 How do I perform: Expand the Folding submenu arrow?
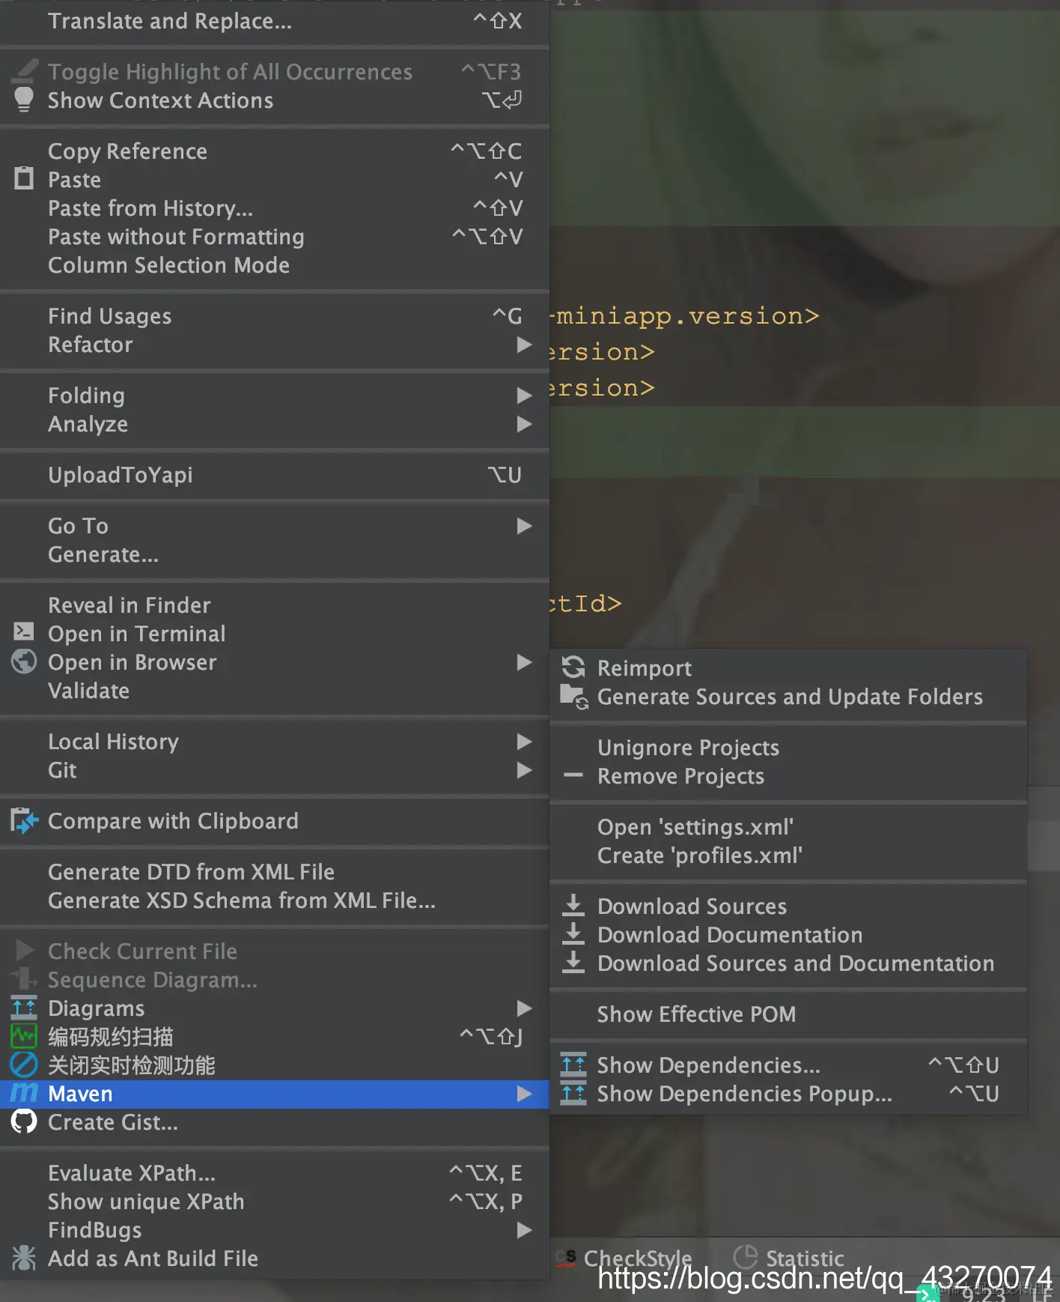pyautogui.click(x=525, y=396)
